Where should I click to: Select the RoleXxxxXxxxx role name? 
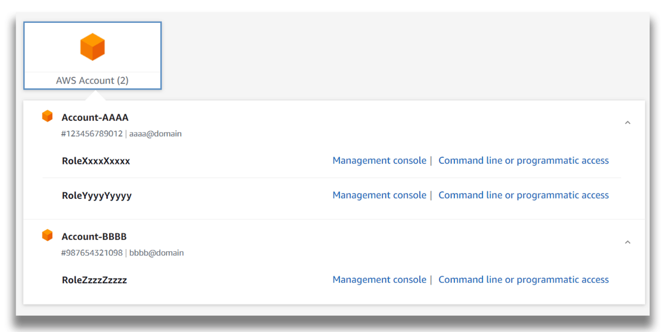[x=96, y=161]
